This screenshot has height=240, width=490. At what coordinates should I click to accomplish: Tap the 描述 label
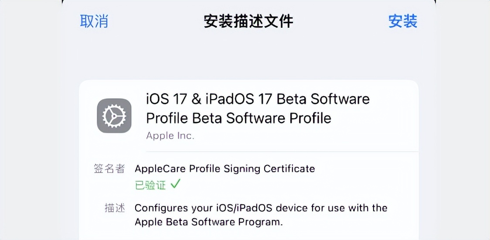[x=115, y=208]
